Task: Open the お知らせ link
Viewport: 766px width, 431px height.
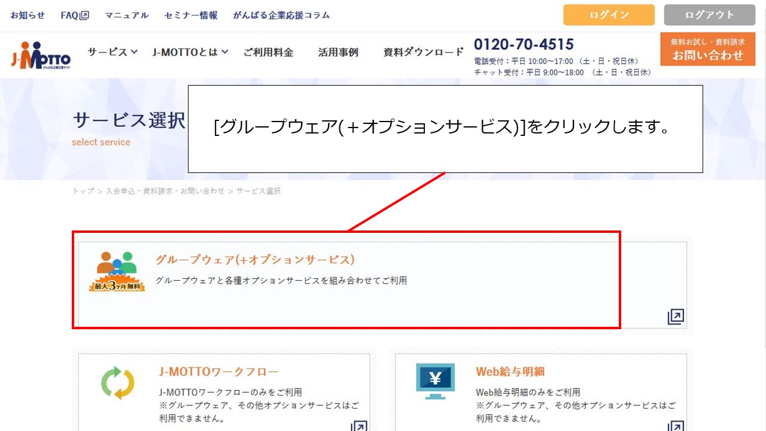Action: 28,16
